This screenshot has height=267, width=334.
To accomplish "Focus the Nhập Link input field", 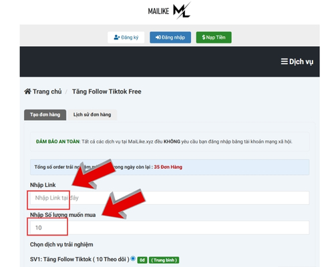I will point(170,198).
